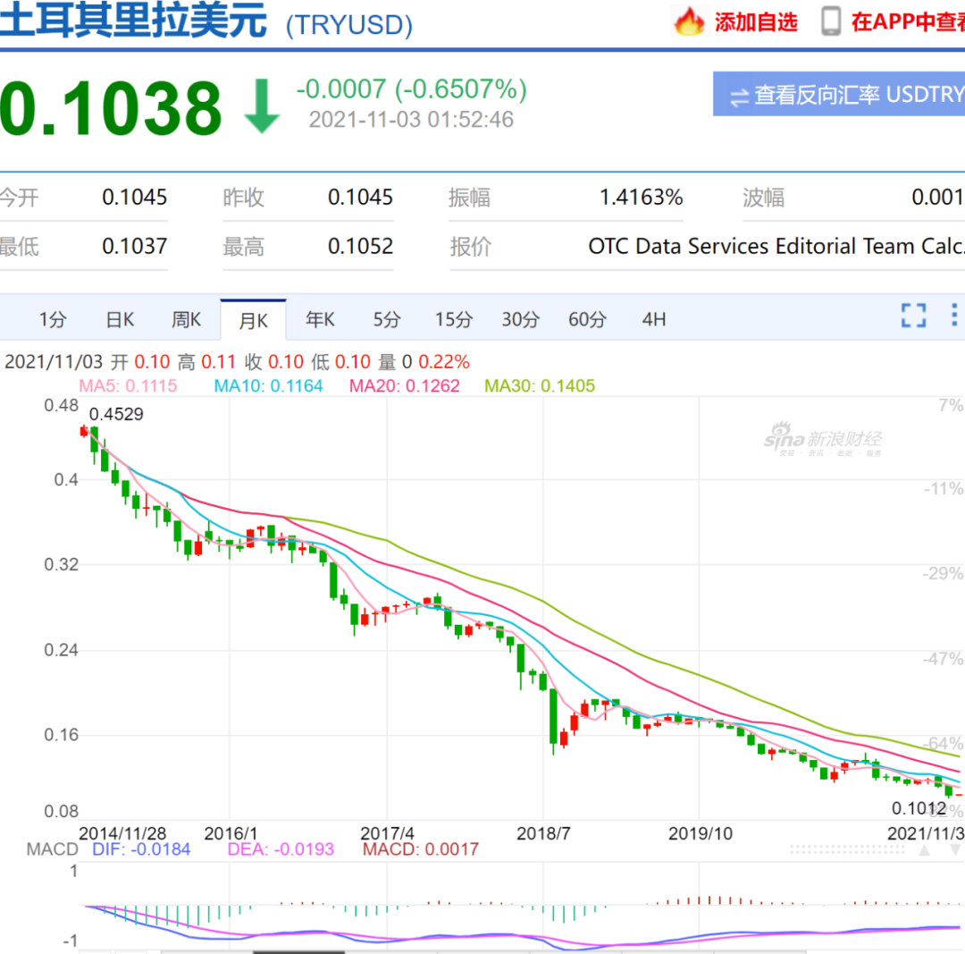This screenshot has width=965, height=954.
Task: Switch chart to 日K tab
Action: click(120, 320)
